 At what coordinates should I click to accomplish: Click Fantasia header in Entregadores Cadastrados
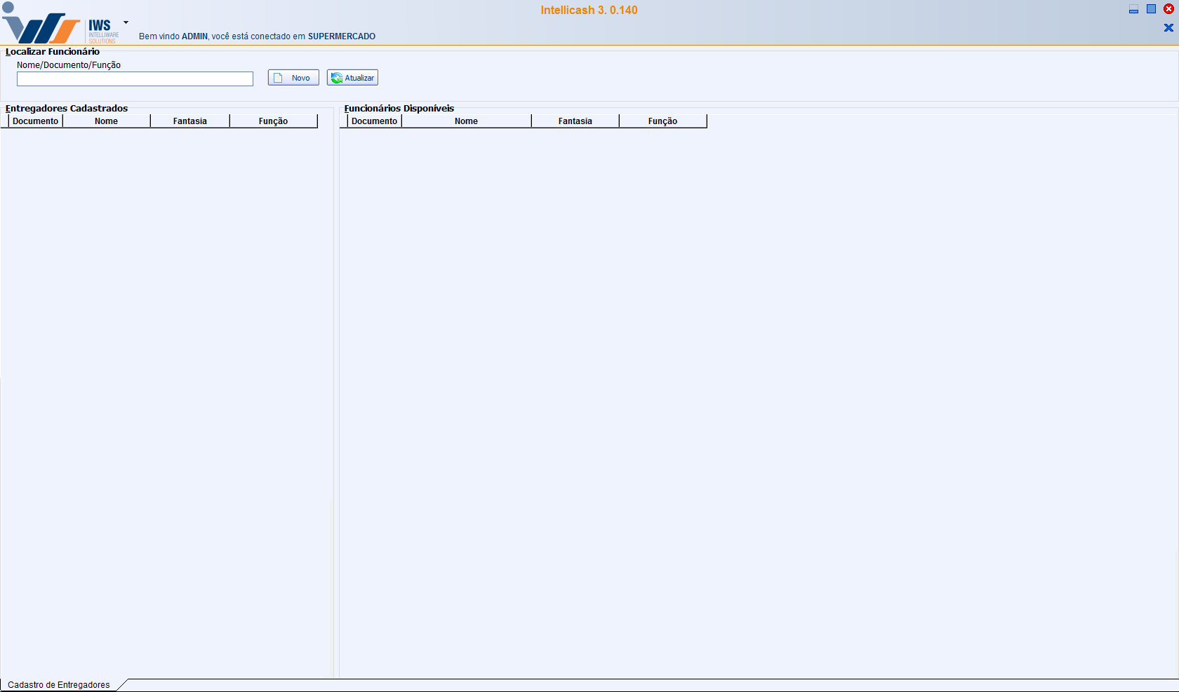(189, 121)
